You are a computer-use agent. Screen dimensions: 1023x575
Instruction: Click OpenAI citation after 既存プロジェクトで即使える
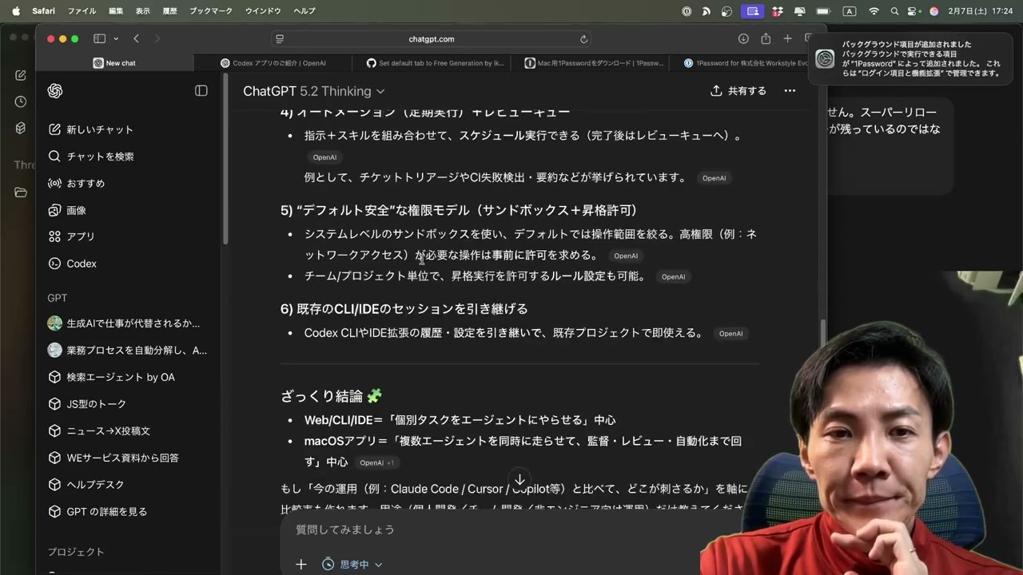(x=730, y=334)
